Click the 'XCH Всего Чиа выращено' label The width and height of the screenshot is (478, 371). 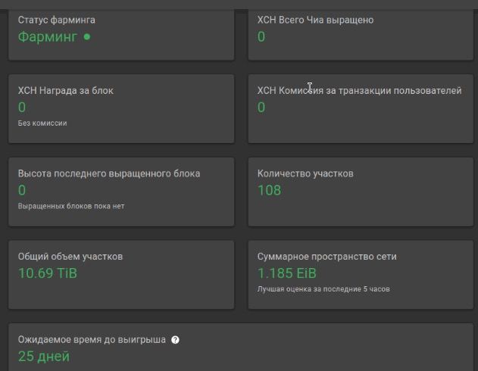[x=315, y=20]
